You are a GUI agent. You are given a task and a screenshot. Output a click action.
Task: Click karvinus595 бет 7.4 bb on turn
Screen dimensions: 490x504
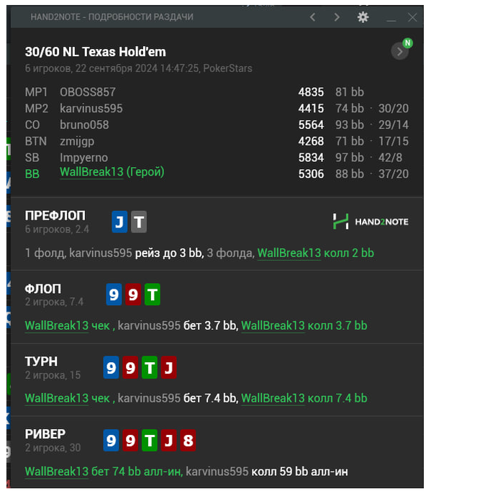(x=178, y=398)
